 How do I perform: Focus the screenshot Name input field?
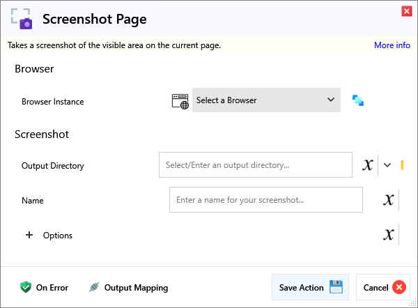(265, 200)
